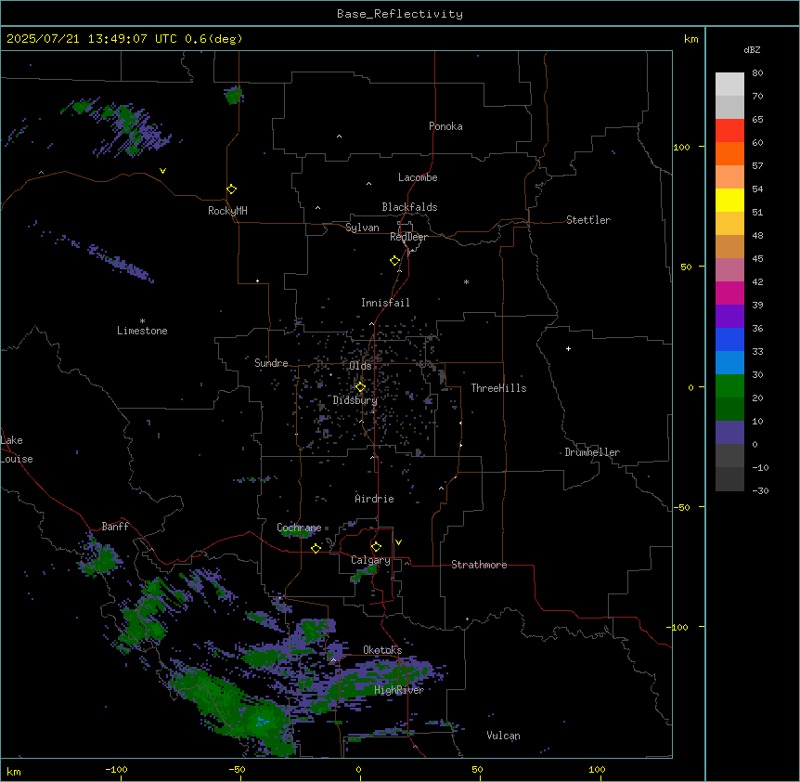Click the 2025/07/21 13:49:07 UTC timestamp
The image size is (800, 782).
92,39
